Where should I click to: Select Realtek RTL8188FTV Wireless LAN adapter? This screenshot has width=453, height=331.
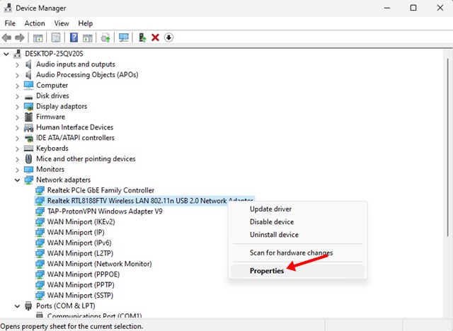click(144, 201)
